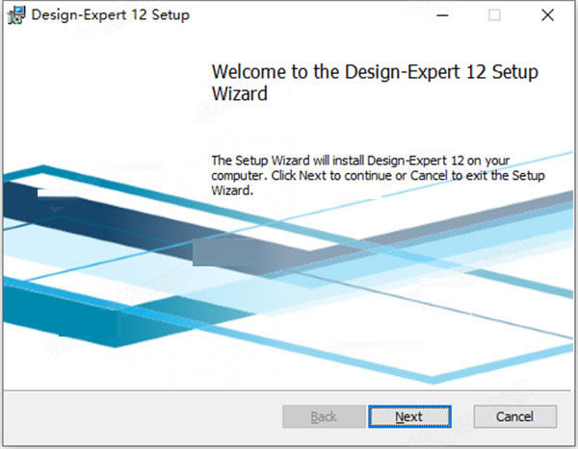Viewport: 578px width, 449px height.
Task: Click the disabled maximize button
Action: pyautogui.click(x=494, y=15)
